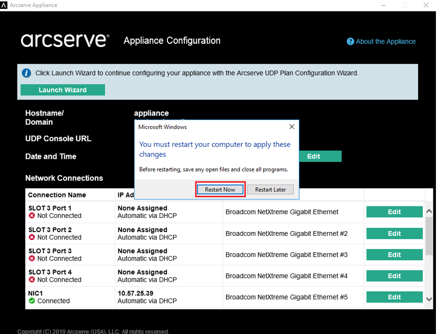Click the 10.57.25.39 IP address
This screenshot has width=437, height=334.
click(135, 293)
